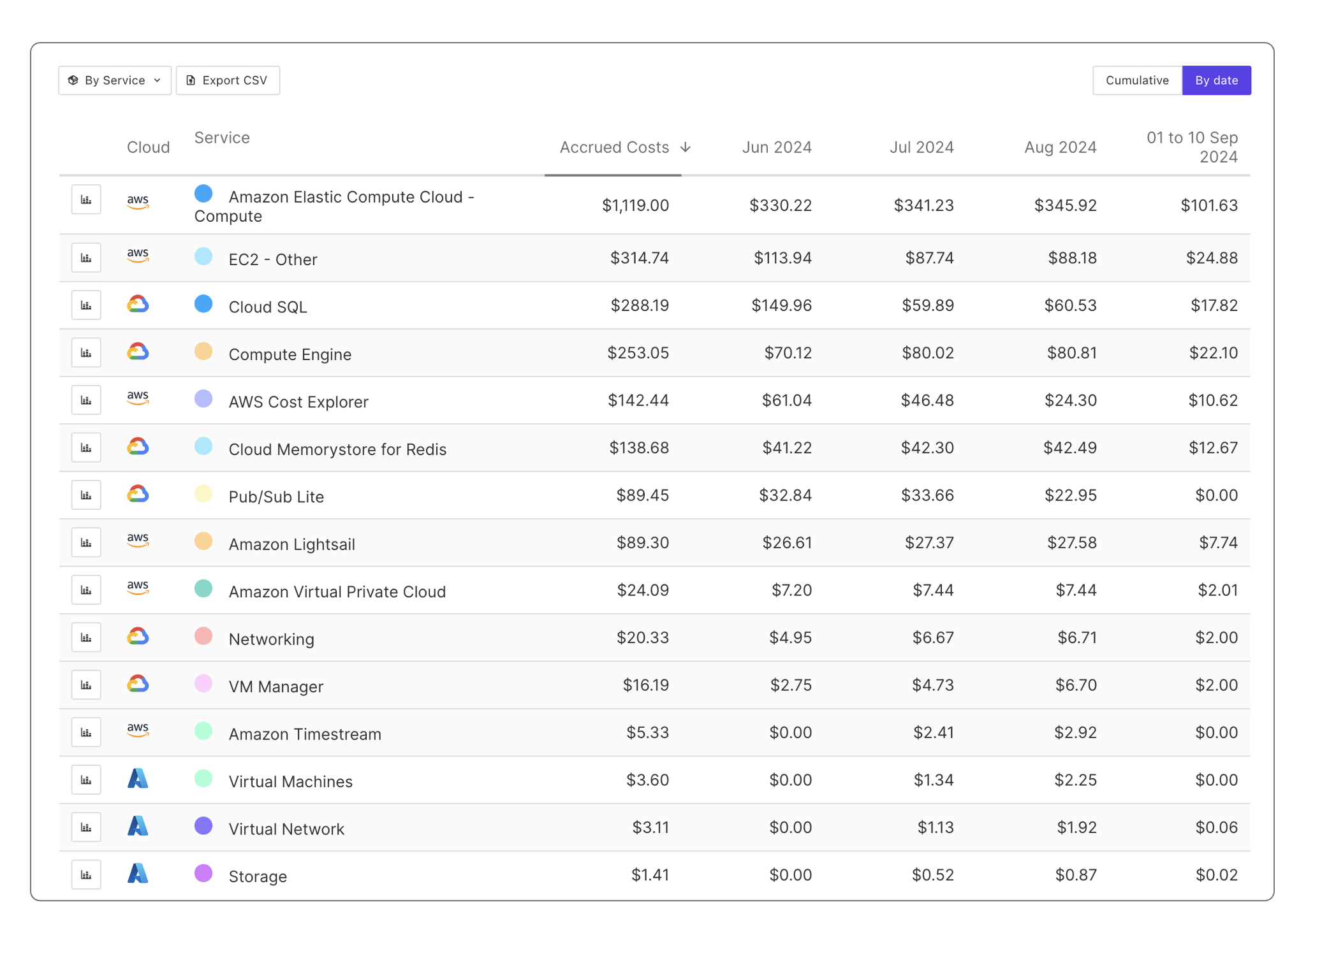Screen dimensions: 1329x956
Task: Open chart icon for Virtual Network
Action: (x=86, y=827)
